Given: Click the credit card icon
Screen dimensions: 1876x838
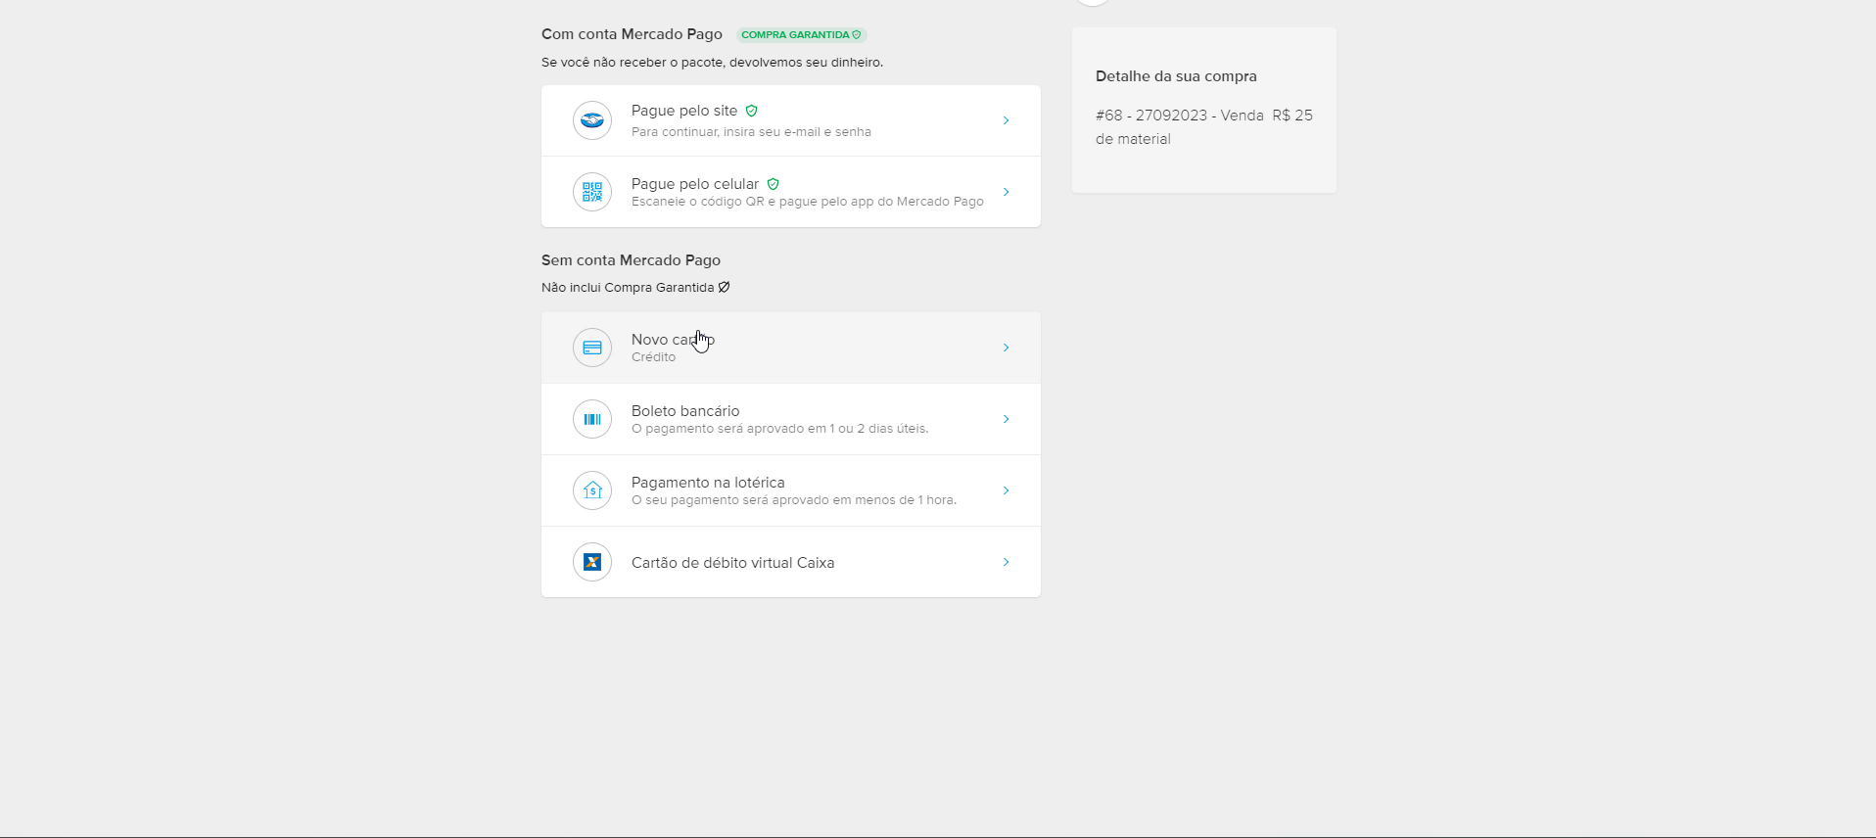Looking at the screenshot, I should pos(592,348).
